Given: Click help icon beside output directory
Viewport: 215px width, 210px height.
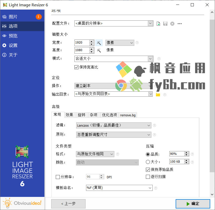Looking at the screenshot, I should click(x=165, y=95).
